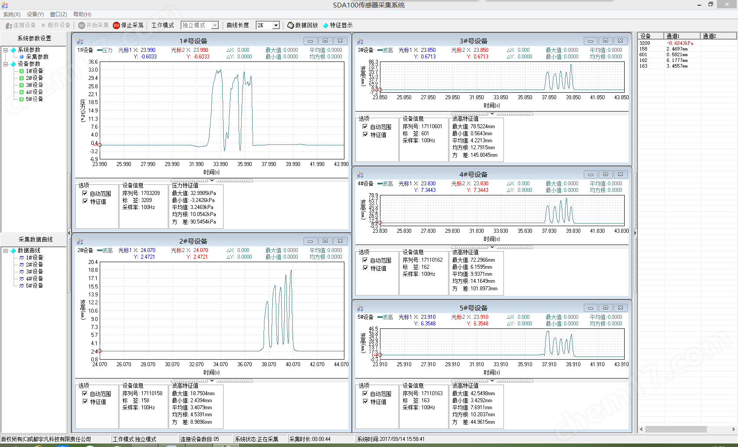Toggle 自动范围 checkbox in 2#号设备 window
This screenshot has width=738, height=447.
click(x=85, y=393)
